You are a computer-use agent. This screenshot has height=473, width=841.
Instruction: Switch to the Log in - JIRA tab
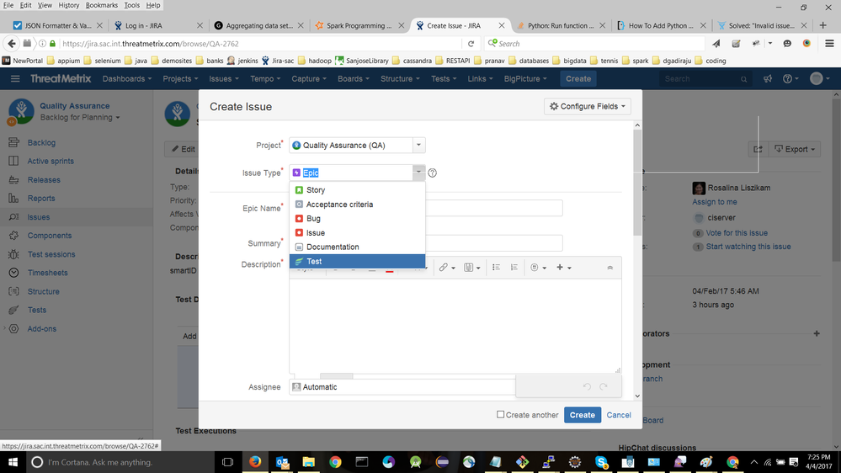[157, 25]
